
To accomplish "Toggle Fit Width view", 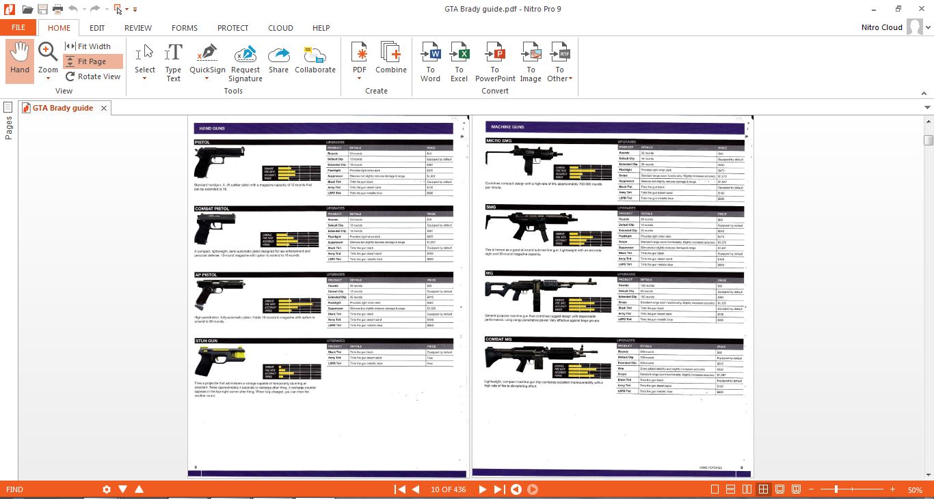I will coord(88,46).
